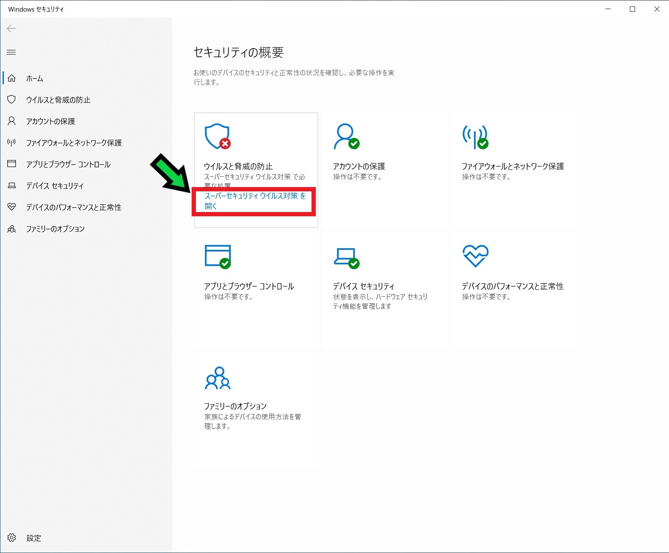Click the account protection person tile icon

click(346, 137)
